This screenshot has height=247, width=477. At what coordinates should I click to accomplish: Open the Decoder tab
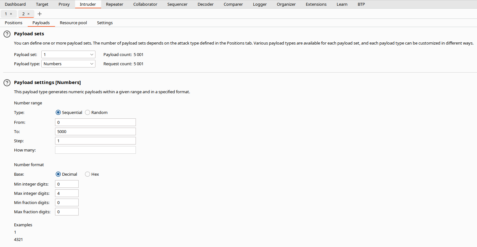tap(205, 4)
